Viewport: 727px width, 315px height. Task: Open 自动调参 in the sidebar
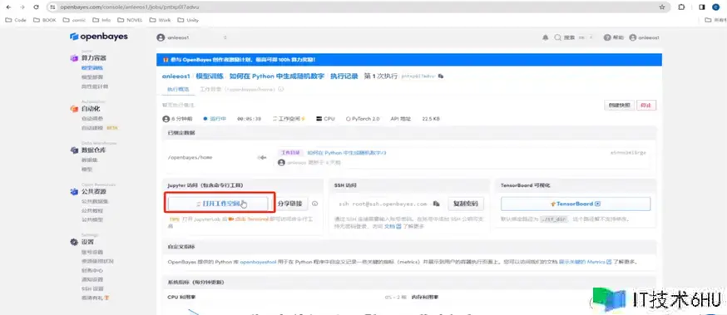[x=92, y=119]
